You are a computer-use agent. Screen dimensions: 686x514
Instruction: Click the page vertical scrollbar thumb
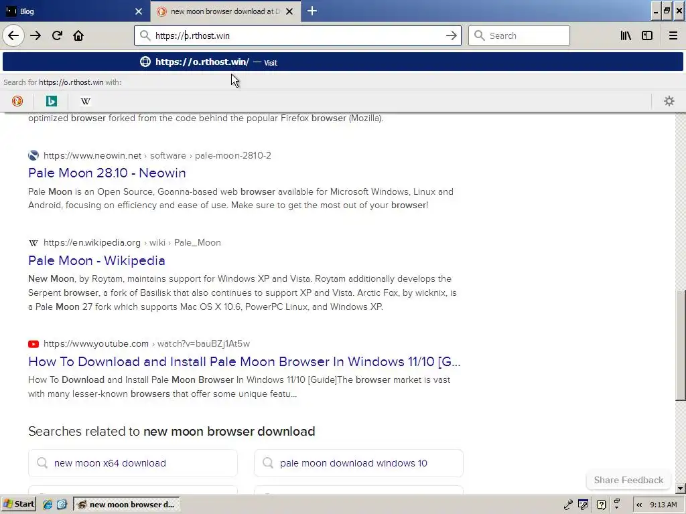pos(681,345)
